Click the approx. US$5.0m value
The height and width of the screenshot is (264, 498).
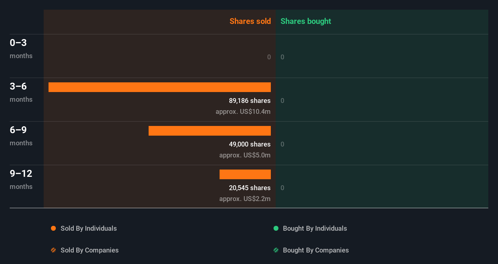245,155
